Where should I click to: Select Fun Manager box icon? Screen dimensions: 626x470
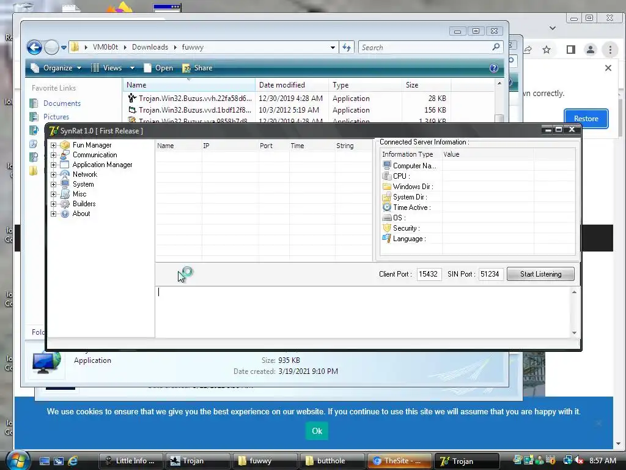coord(65,145)
